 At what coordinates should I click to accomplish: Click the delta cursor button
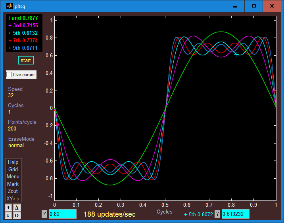pos(17,208)
